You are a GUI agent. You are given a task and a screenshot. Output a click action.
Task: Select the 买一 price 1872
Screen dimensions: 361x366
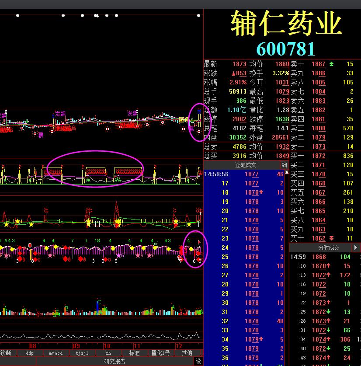pos(319,156)
